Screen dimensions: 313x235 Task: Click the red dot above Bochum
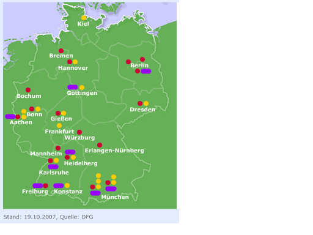(28, 90)
